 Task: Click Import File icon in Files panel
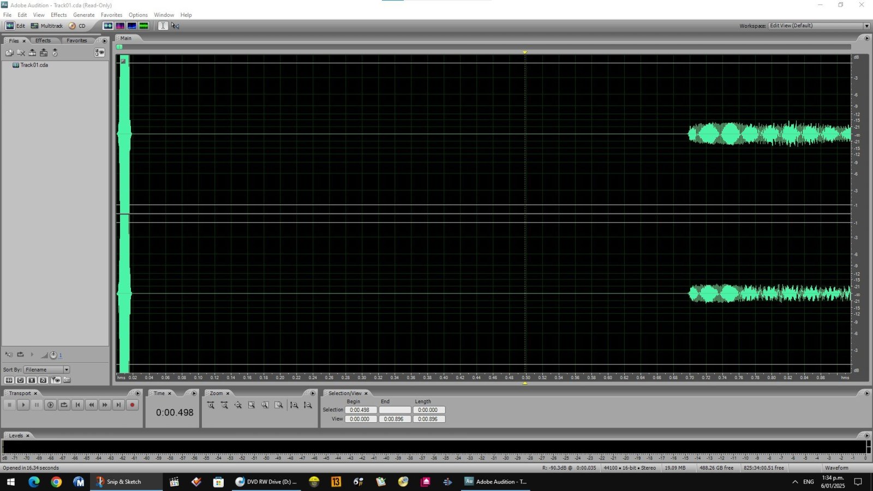click(9, 53)
